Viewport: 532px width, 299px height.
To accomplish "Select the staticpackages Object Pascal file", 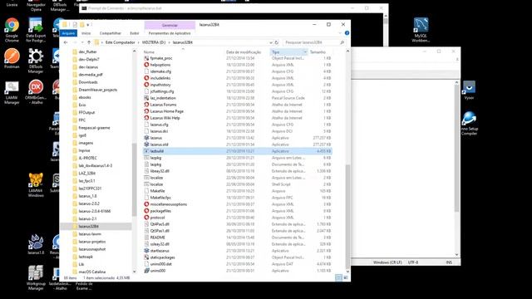I will pos(163,257).
